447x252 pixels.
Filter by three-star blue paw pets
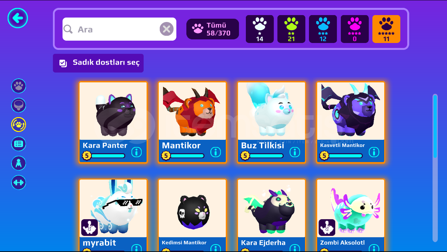coord(323,29)
